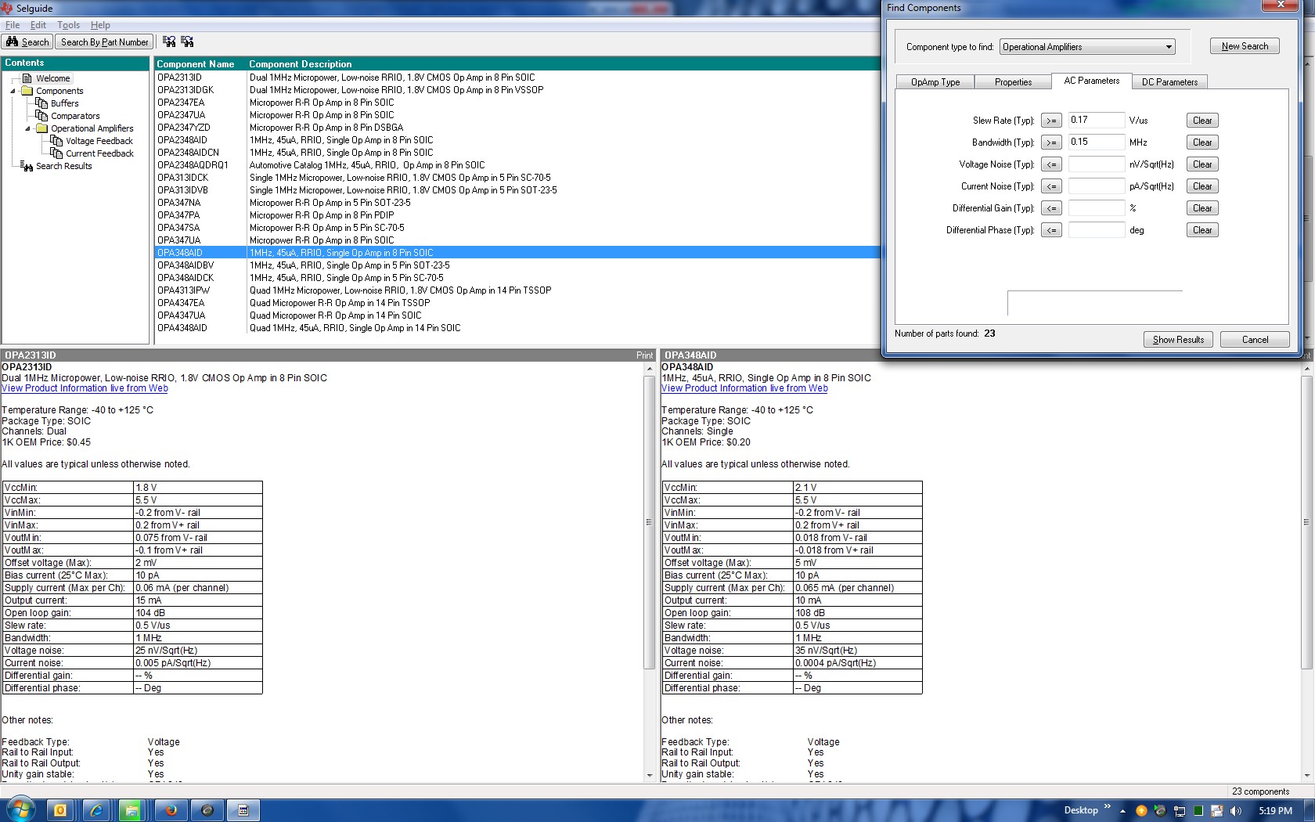Viewport: 1315px width, 822px height.
Task: Click the Show Results button
Action: click(1178, 340)
